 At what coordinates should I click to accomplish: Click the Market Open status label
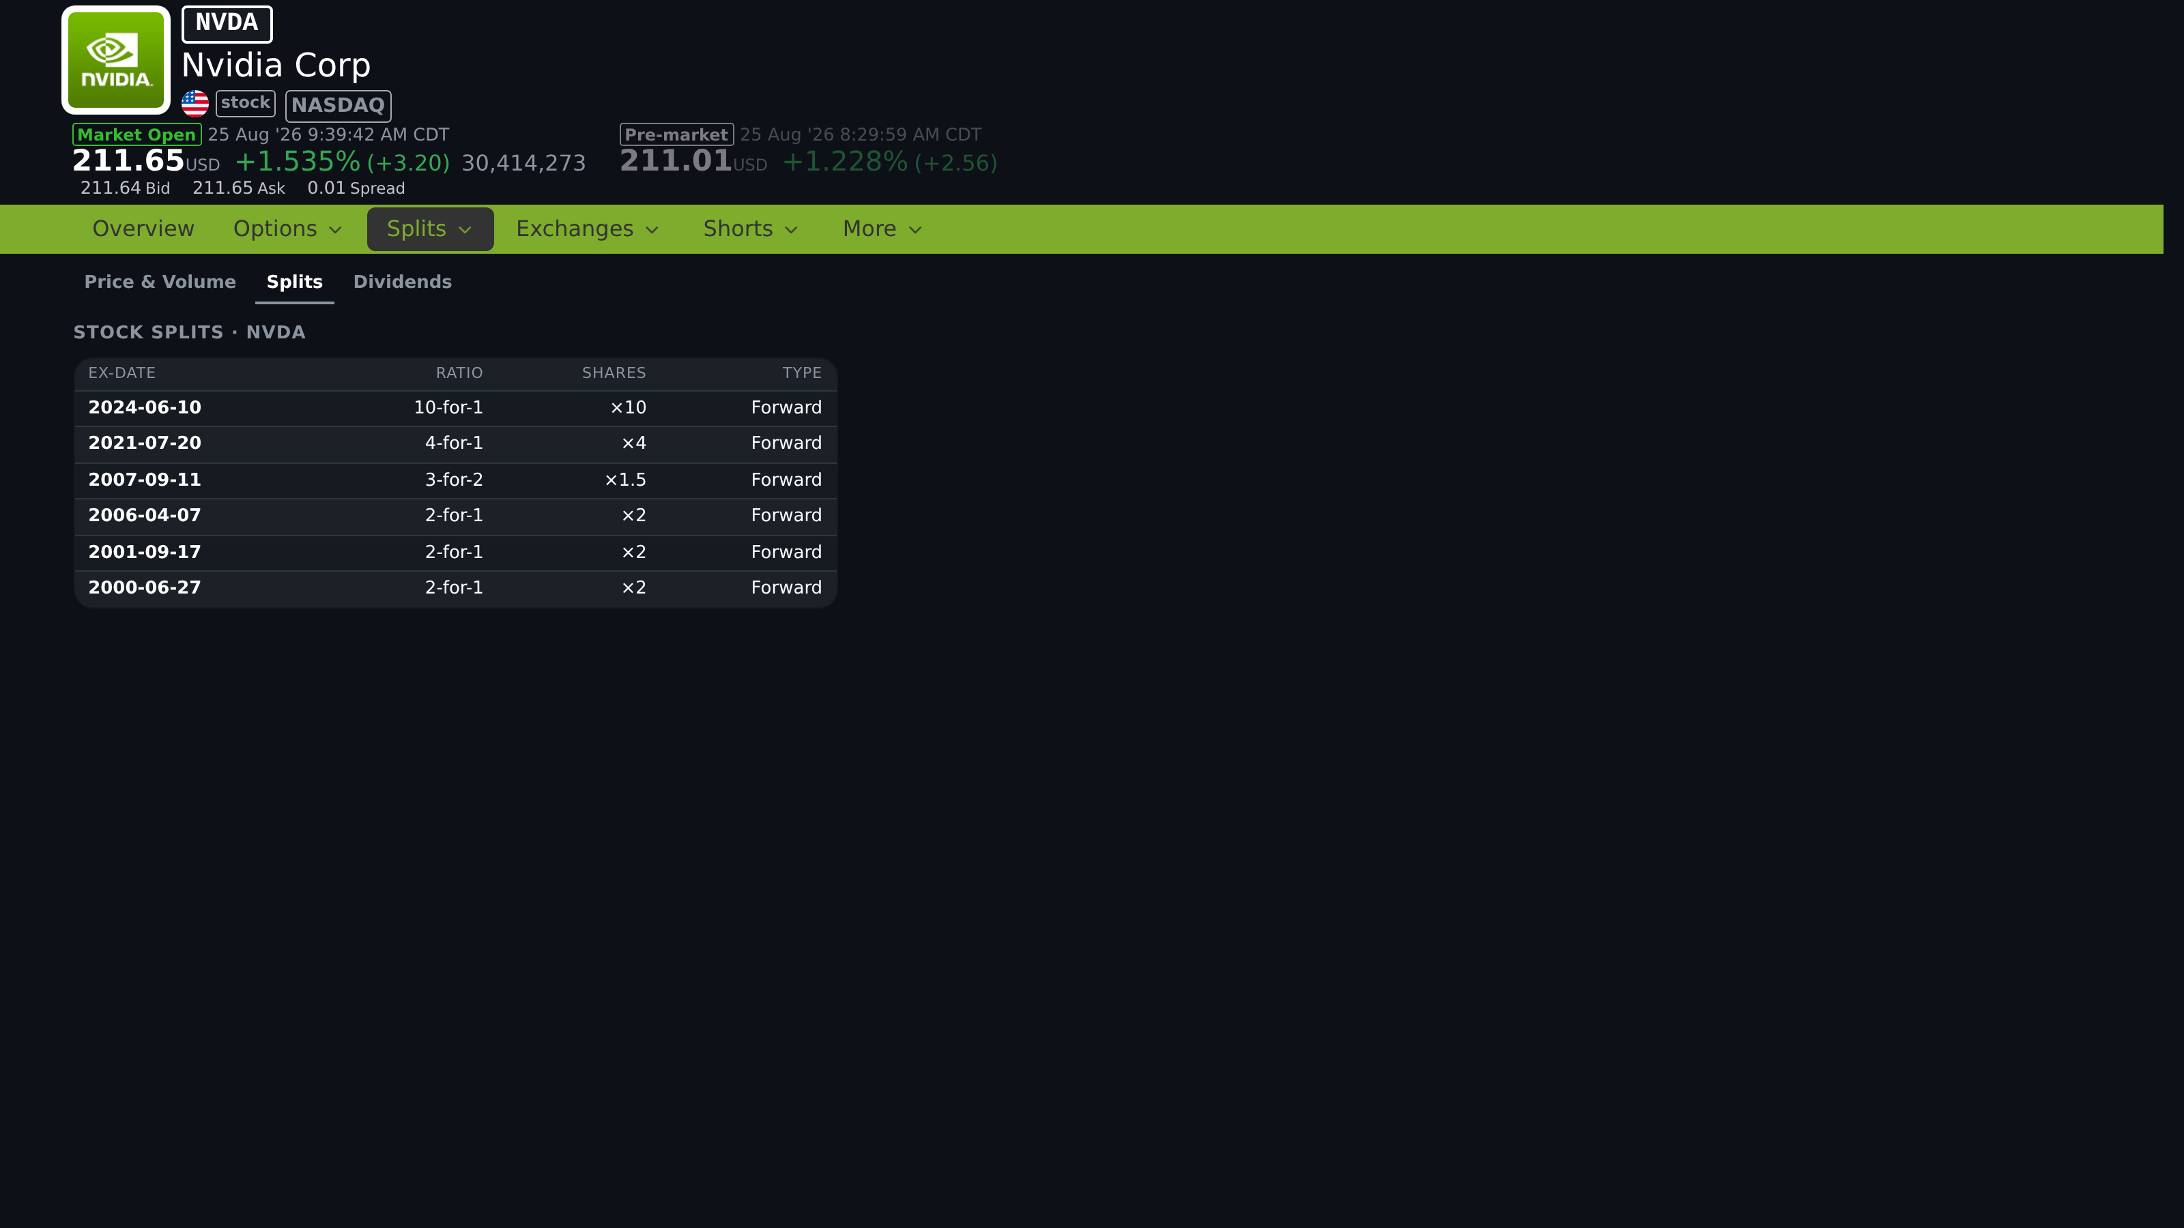[x=136, y=135]
